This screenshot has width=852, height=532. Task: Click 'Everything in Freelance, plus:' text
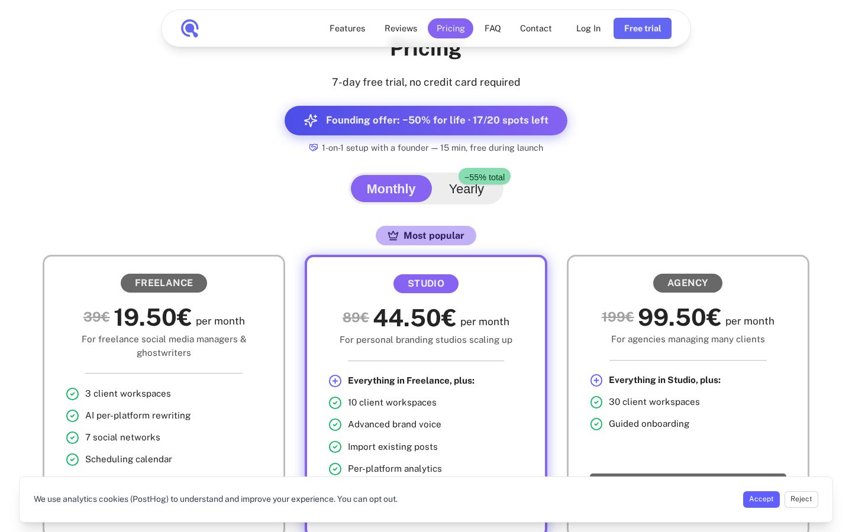click(411, 381)
